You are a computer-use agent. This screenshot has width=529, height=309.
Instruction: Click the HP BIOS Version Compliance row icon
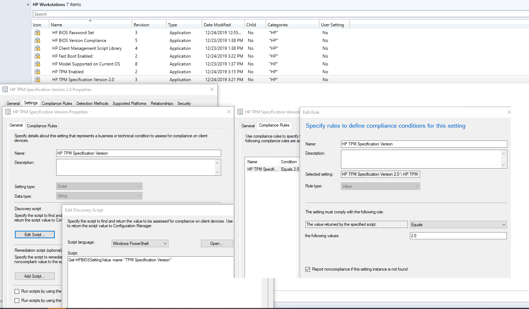point(37,40)
